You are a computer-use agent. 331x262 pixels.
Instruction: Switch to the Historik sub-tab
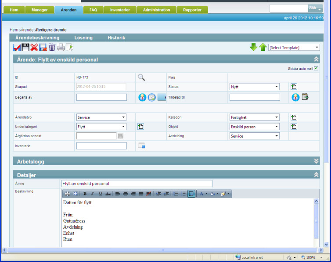116,38
